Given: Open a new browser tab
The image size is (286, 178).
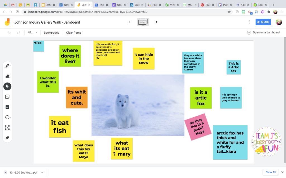Looking at the screenshot, I should [x=273, y=5].
